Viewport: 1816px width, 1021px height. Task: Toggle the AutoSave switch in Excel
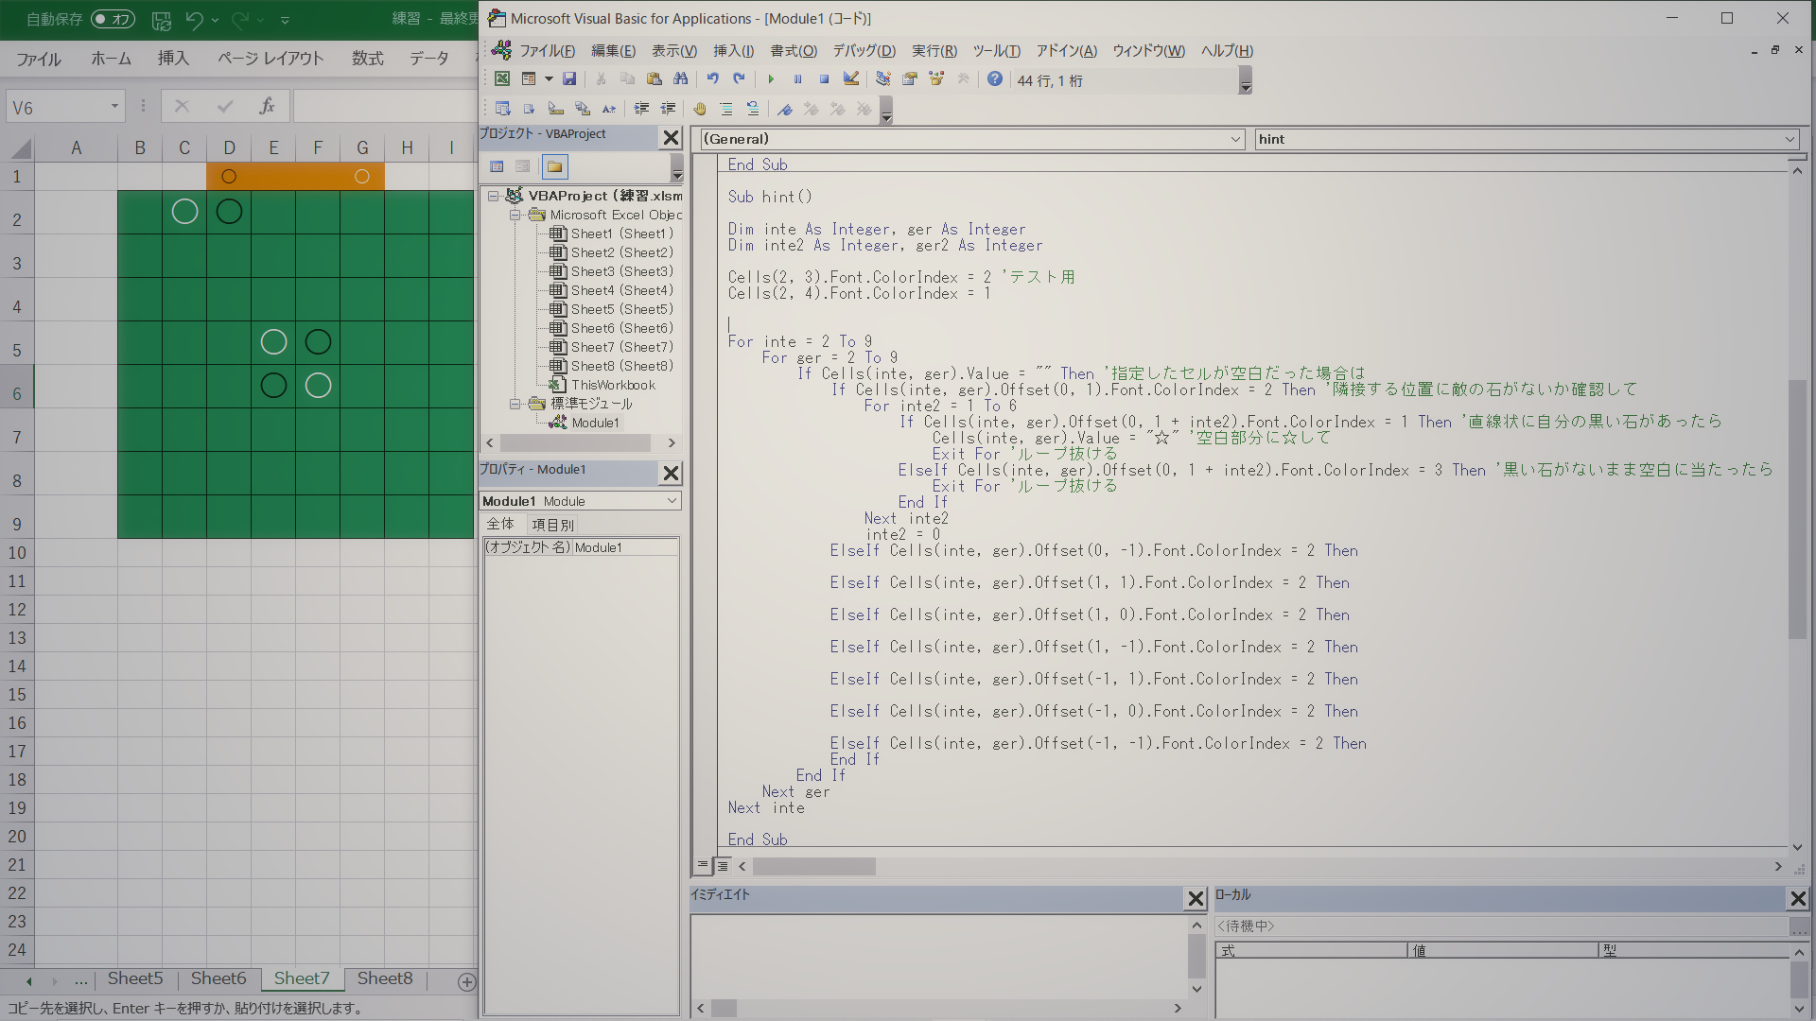[113, 19]
